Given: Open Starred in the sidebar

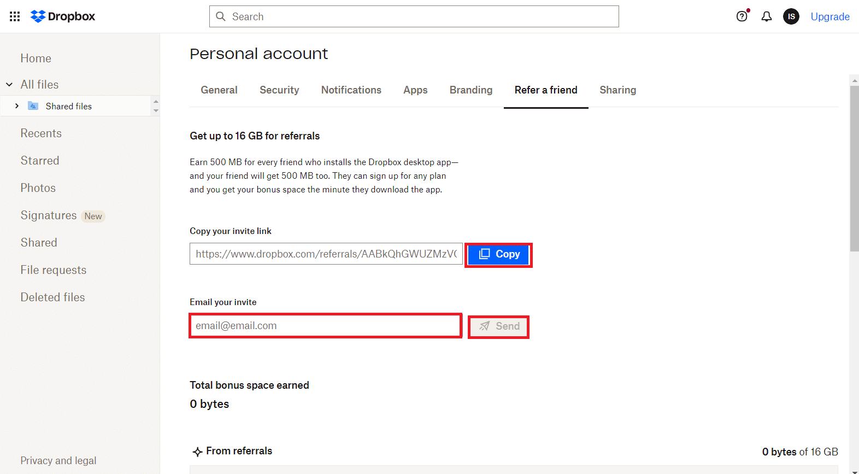Looking at the screenshot, I should click(x=40, y=161).
